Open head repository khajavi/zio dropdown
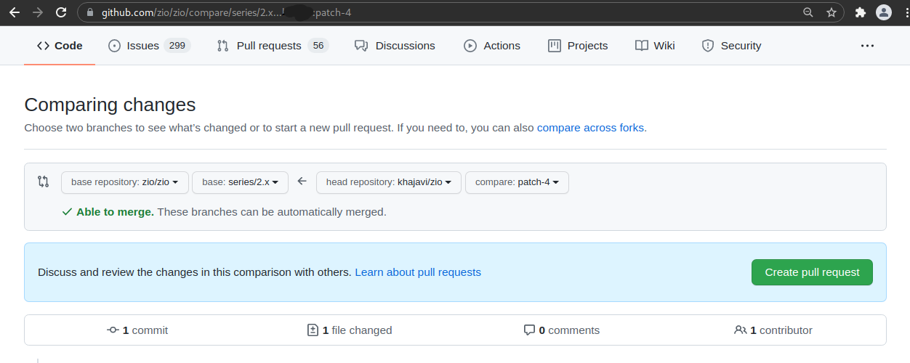The width and height of the screenshot is (910, 363). pyautogui.click(x=389, y=182)
